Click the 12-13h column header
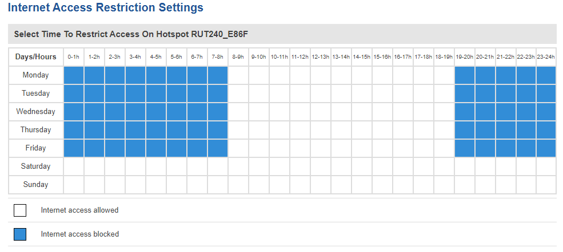 (x=321, y=57)
